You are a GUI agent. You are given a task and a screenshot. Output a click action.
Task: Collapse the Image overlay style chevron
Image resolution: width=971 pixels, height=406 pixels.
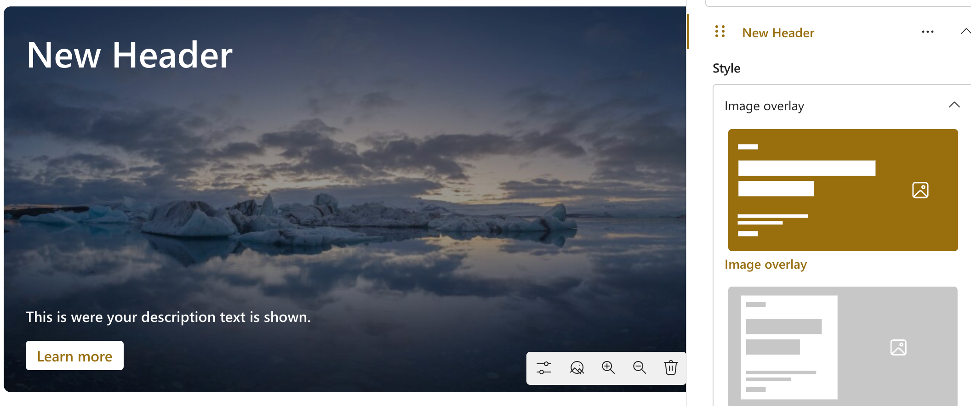click(954, 105)
